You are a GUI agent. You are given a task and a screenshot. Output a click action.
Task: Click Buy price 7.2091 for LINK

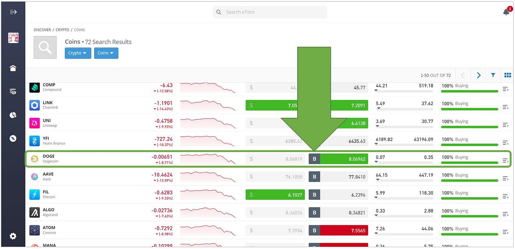pos(349,105)
